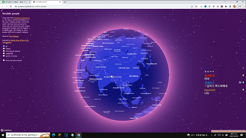The image size is (246, 138).
Task: Select the Sports & Games radio option
Action: [4, 56]
